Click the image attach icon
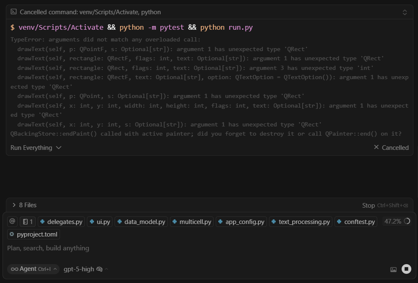This screenshot has width=418, height=283. pyautogui.click(x=393, y=270)
